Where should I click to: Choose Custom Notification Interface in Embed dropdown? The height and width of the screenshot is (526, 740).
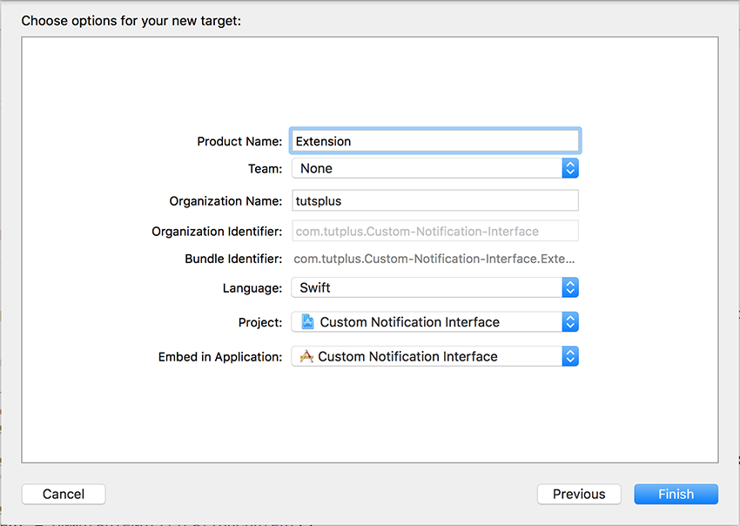tap(407, 356)
